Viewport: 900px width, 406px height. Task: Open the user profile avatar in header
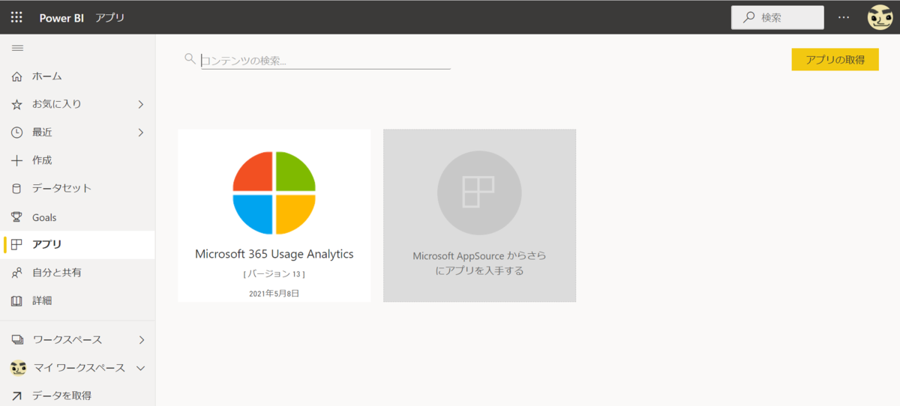click(880, 17)
